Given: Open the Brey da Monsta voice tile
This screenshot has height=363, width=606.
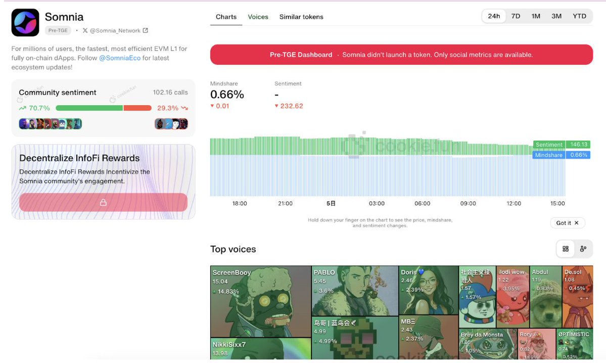Looking at the screenshot, I should pyautogui.click(x=488, y=344).
